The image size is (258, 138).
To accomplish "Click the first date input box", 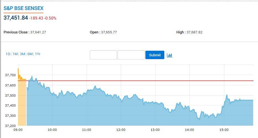I will (x=103, y=55).
